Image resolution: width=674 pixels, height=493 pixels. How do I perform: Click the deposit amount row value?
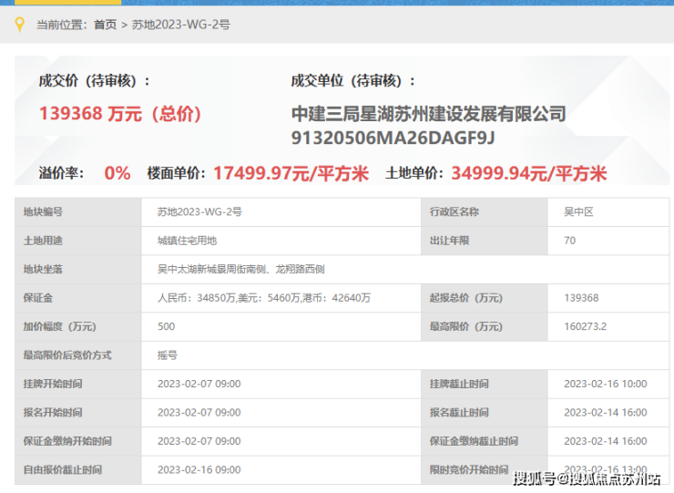pos(281,298)
